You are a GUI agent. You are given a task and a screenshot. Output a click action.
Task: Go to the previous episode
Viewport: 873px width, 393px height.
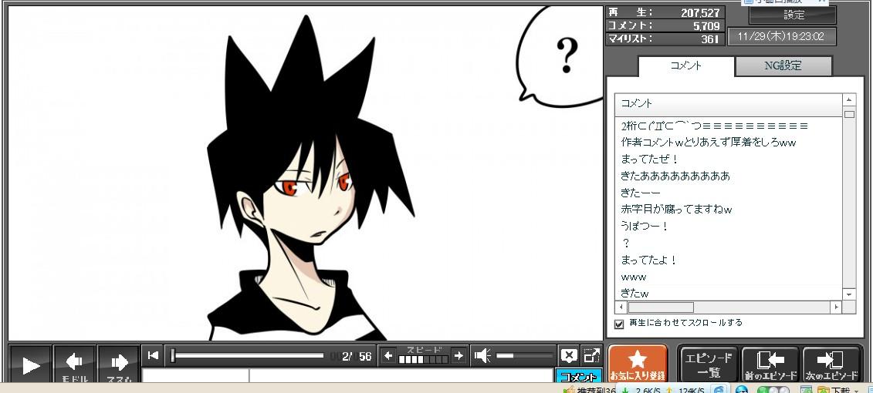(x=770, y=364)
